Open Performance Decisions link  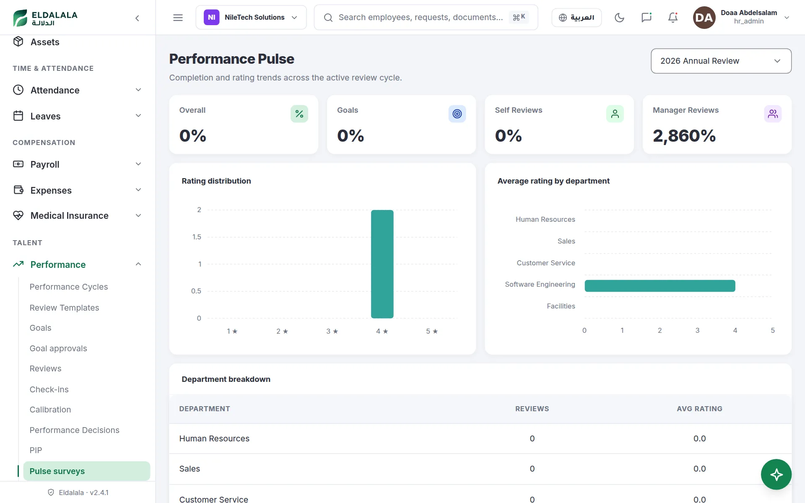coord(74,430)
